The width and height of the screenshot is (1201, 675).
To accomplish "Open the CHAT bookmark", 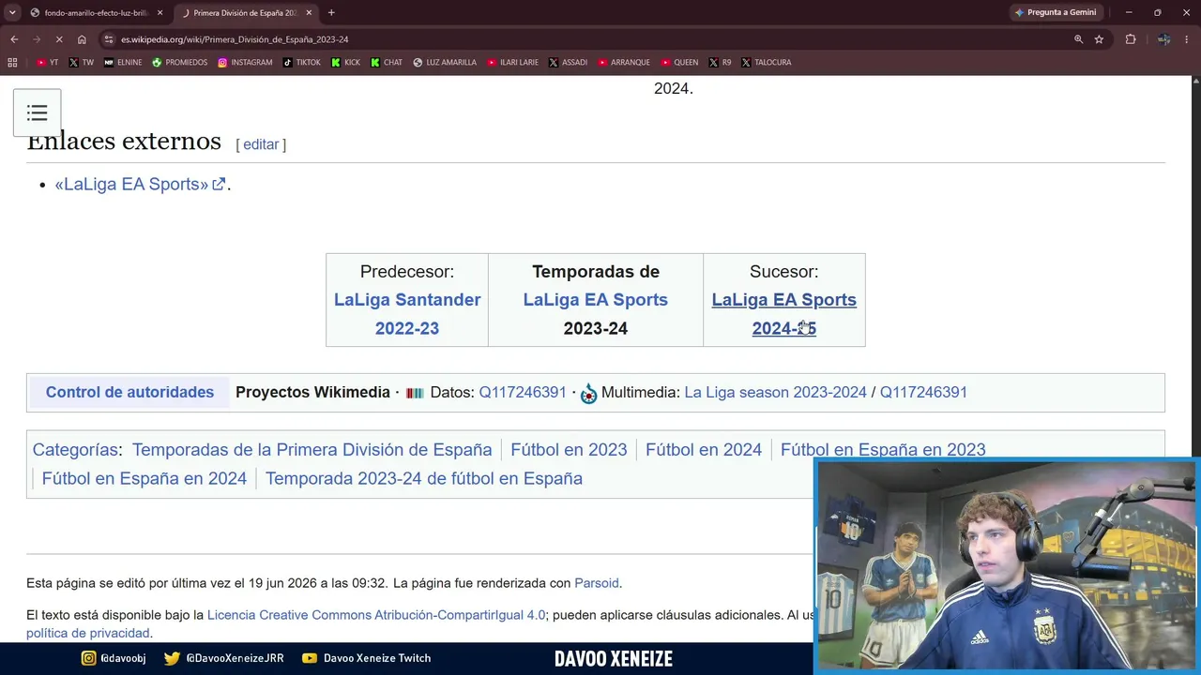I will 387,63.
